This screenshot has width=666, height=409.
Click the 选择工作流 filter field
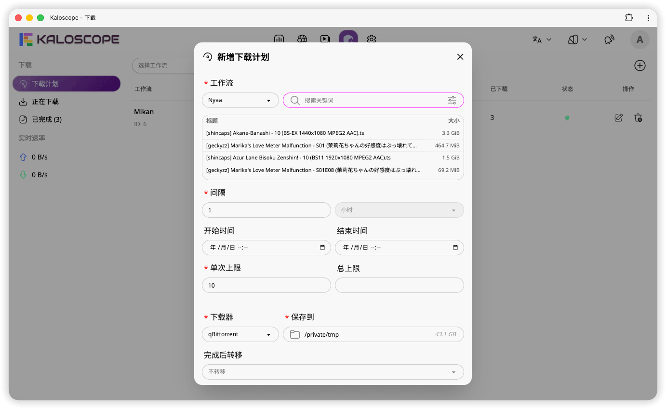click(163, 66)
